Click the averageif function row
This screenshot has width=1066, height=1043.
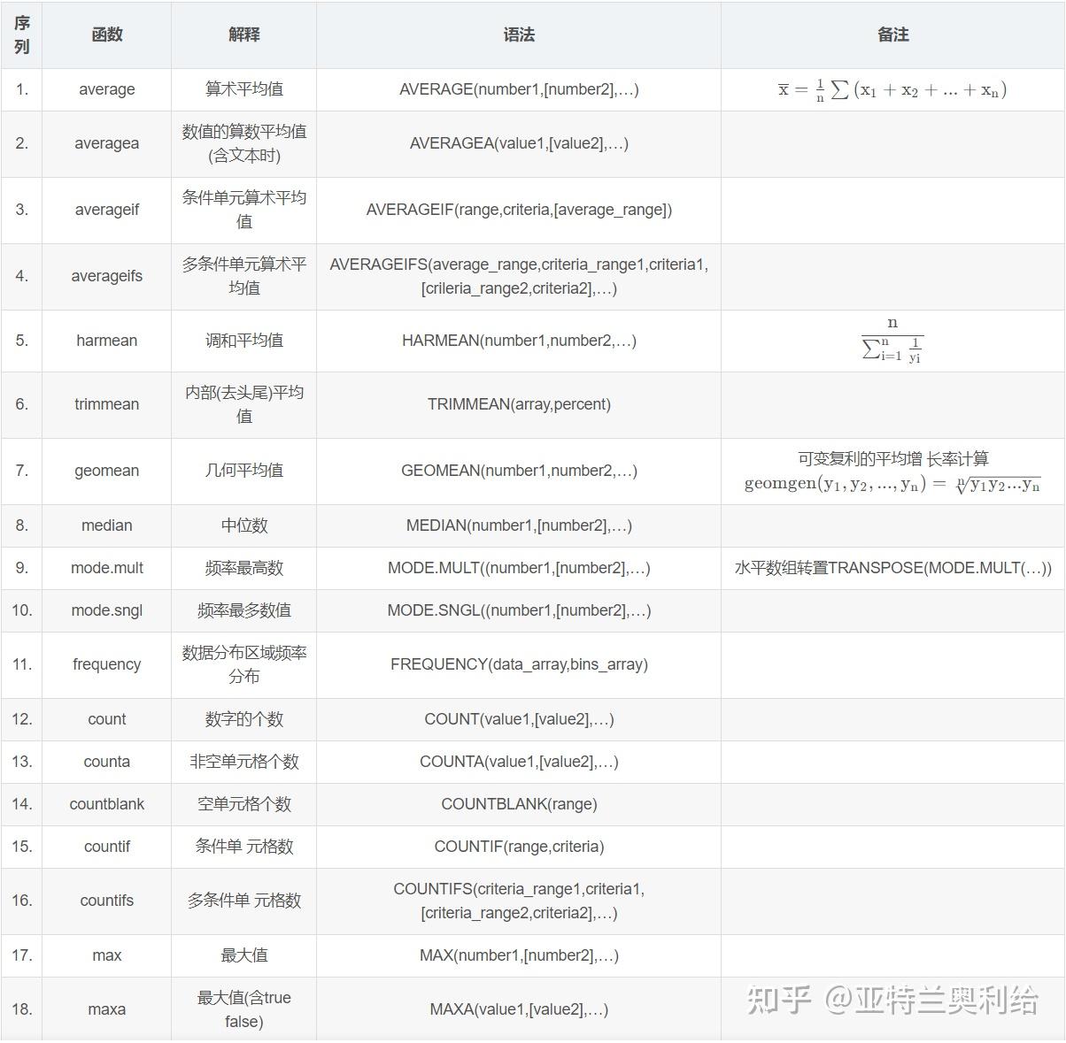[106, 210]
